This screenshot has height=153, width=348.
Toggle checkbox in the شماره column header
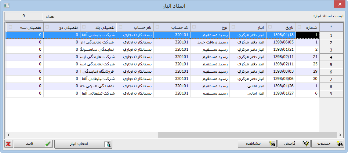[x=299, y=27]
